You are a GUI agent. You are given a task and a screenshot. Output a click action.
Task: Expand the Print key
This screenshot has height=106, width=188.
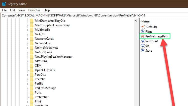pos(28,102)
